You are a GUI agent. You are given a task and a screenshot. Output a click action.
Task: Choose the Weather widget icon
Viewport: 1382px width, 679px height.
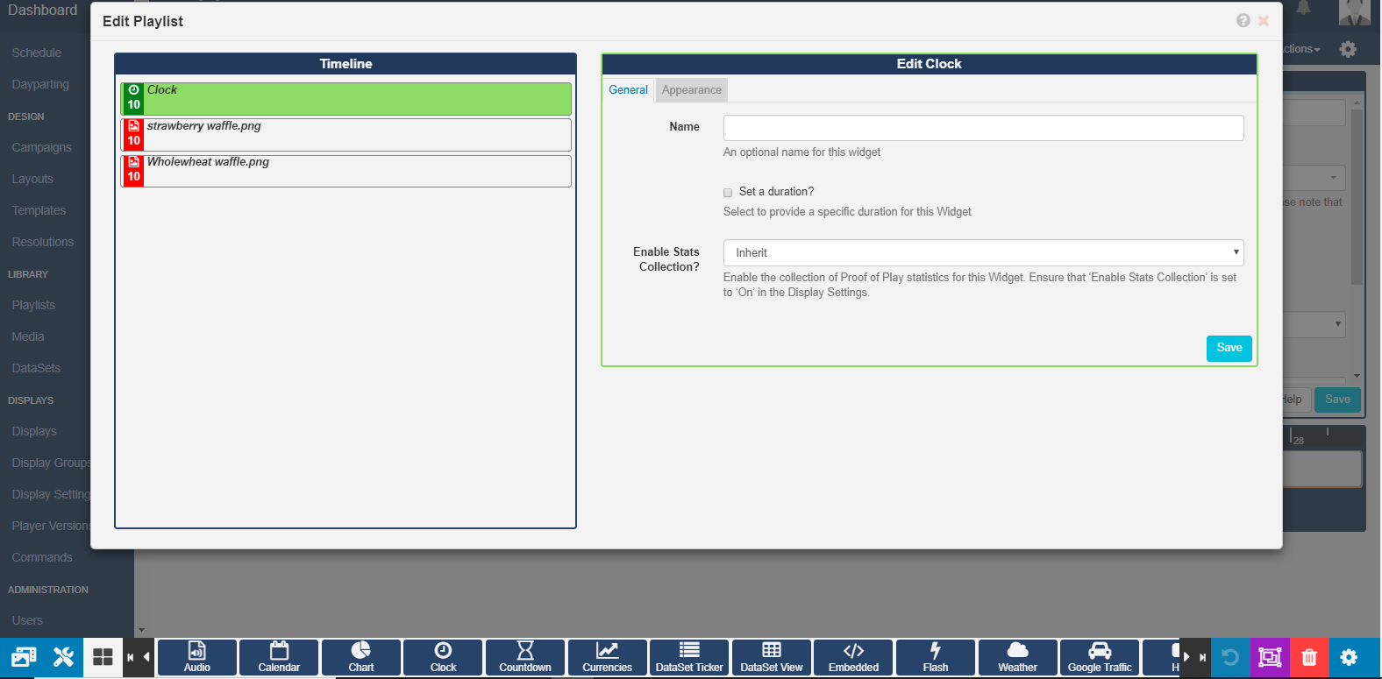coord(1017,657)
